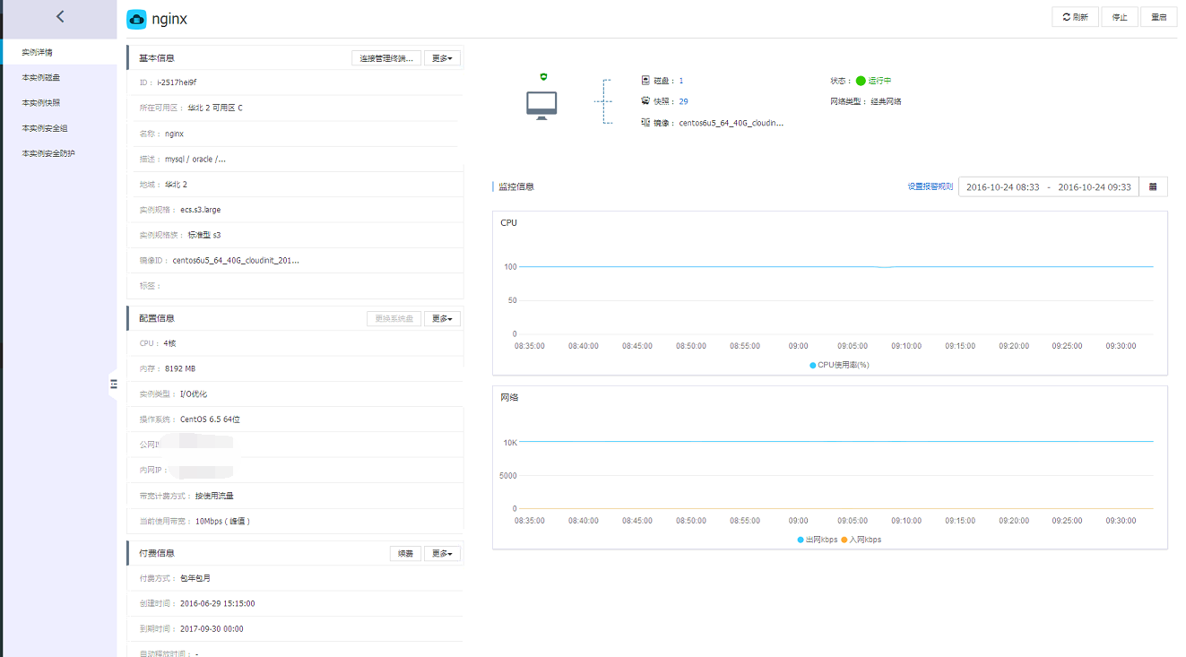
Task: Click the blue cloud instance icon beside nginx
Action: [x=136, y=19]
